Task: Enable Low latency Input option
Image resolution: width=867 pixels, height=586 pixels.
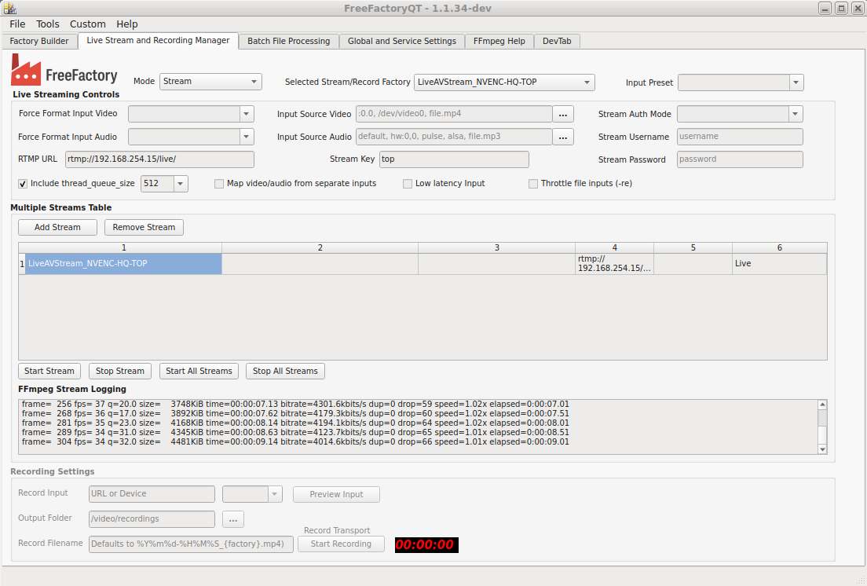Action: tap(408, 184)
